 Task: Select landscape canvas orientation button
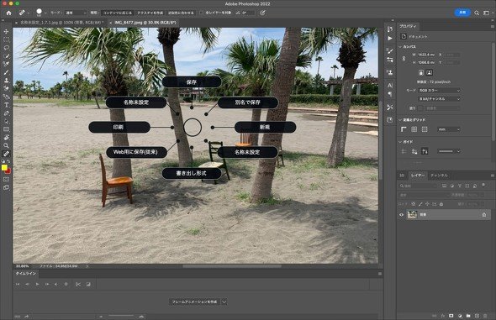coord(430,73)
